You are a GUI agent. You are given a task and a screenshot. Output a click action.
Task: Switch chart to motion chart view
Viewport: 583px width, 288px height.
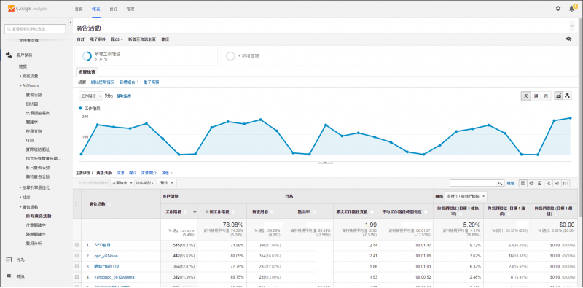568,96
